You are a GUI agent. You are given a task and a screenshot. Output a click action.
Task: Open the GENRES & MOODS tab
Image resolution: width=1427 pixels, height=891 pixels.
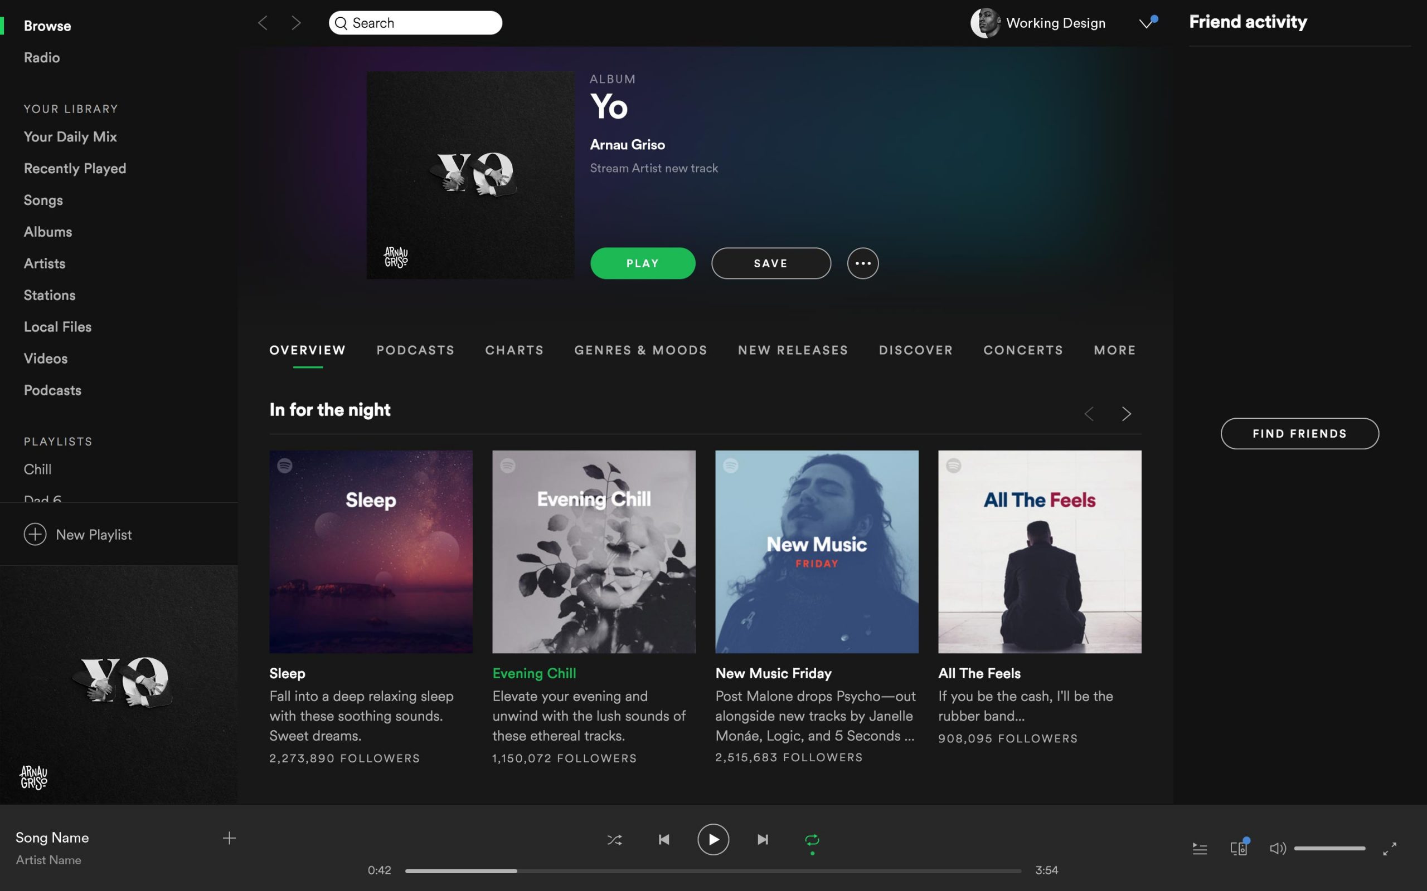[x=640, y=350]
